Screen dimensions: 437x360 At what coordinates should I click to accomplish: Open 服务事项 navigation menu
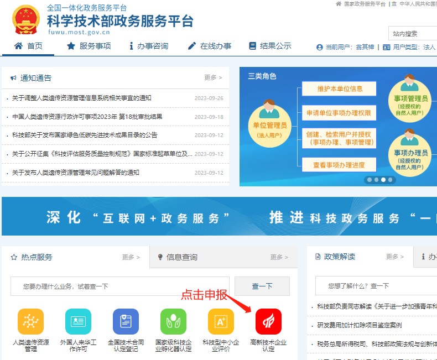(x=89, y=46)
